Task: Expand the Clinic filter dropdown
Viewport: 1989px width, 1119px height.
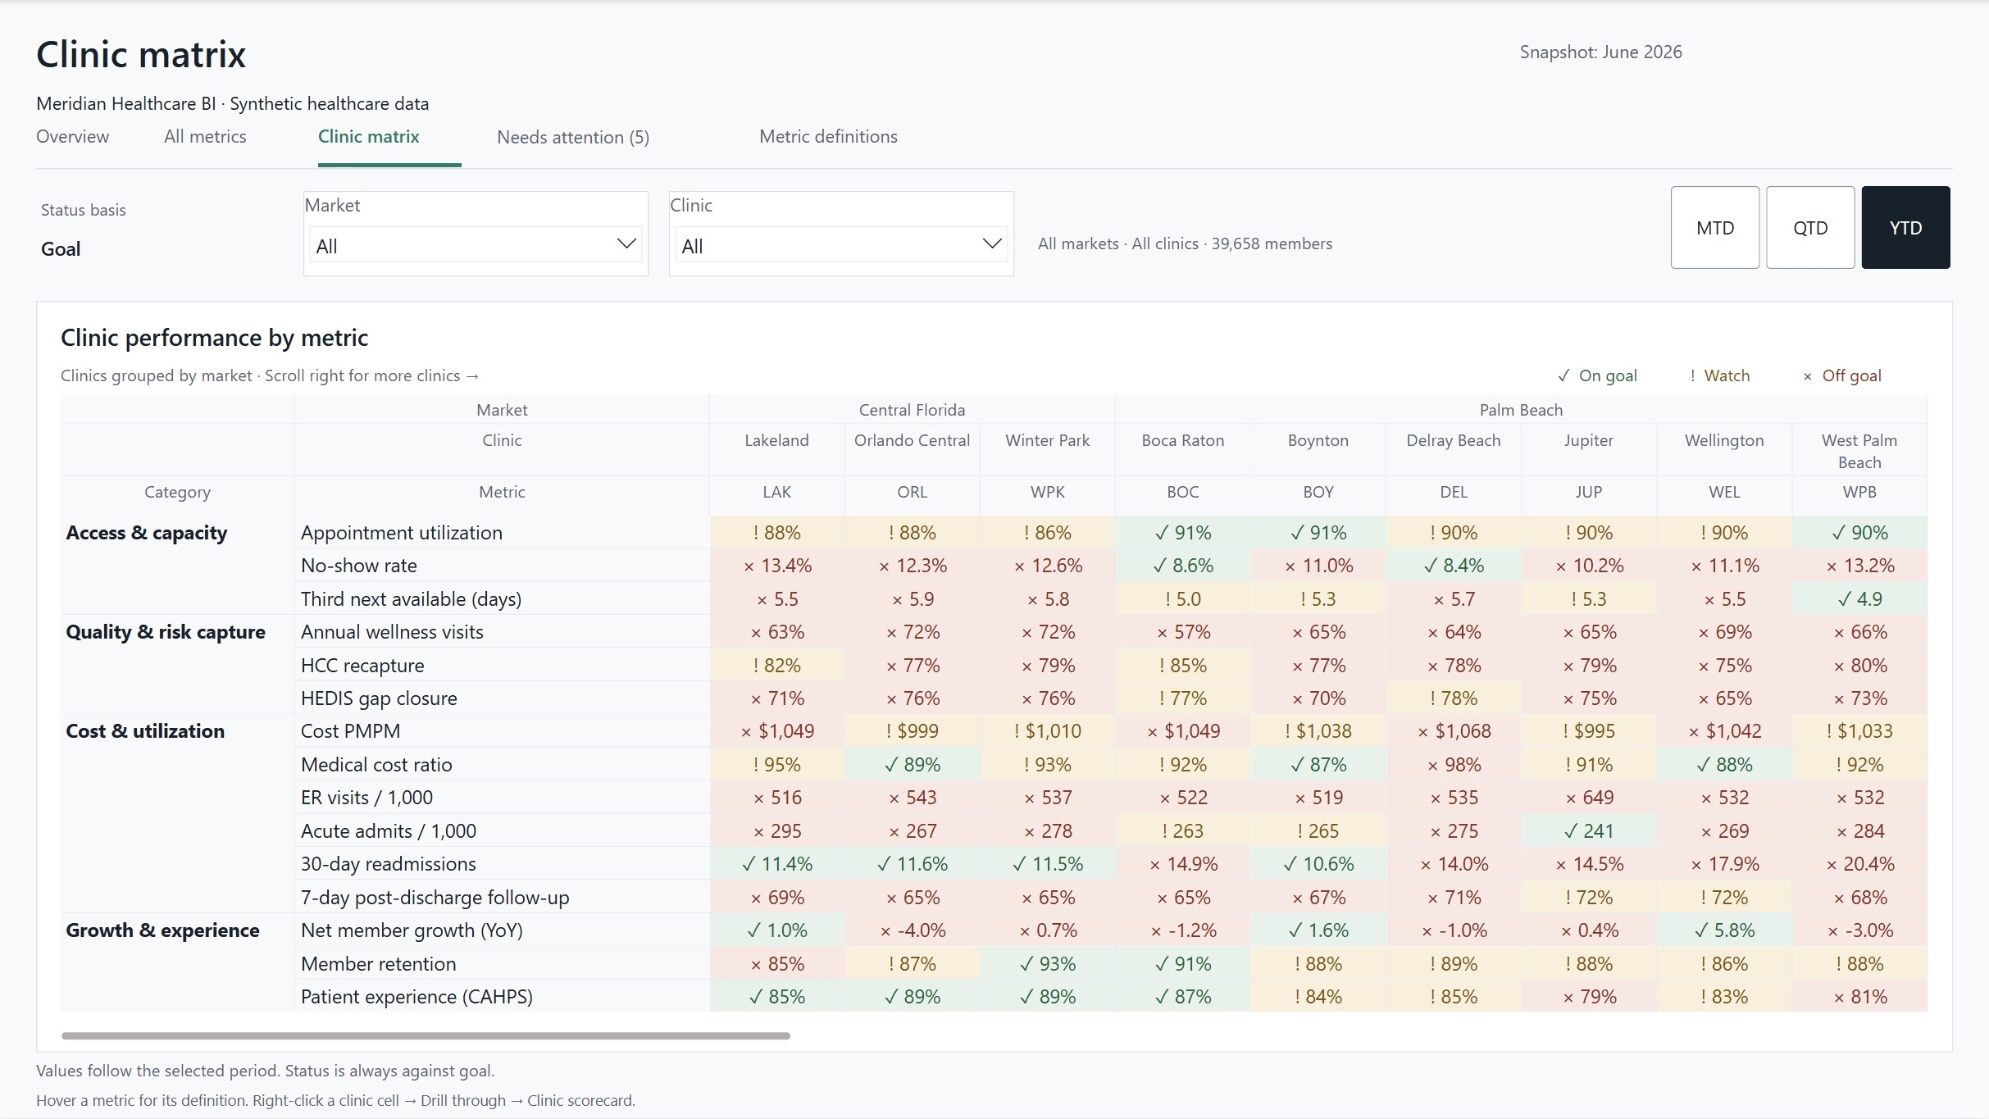Action: pyautogui.click(x=841, y=245)
